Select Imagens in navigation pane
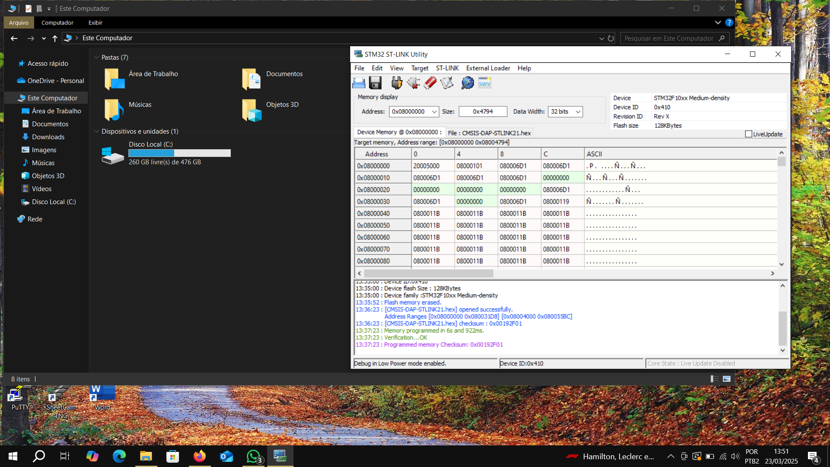Image resolution: width=830 pixels, height=467 pixels. coord(44,150)
